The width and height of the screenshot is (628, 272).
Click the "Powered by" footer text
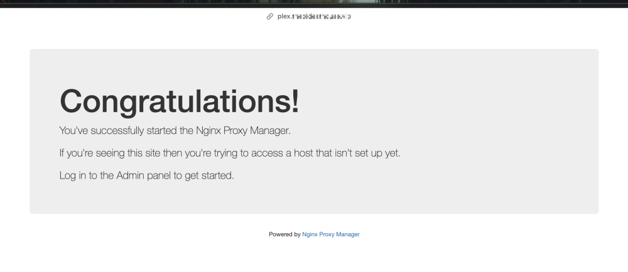coord(284,234)
